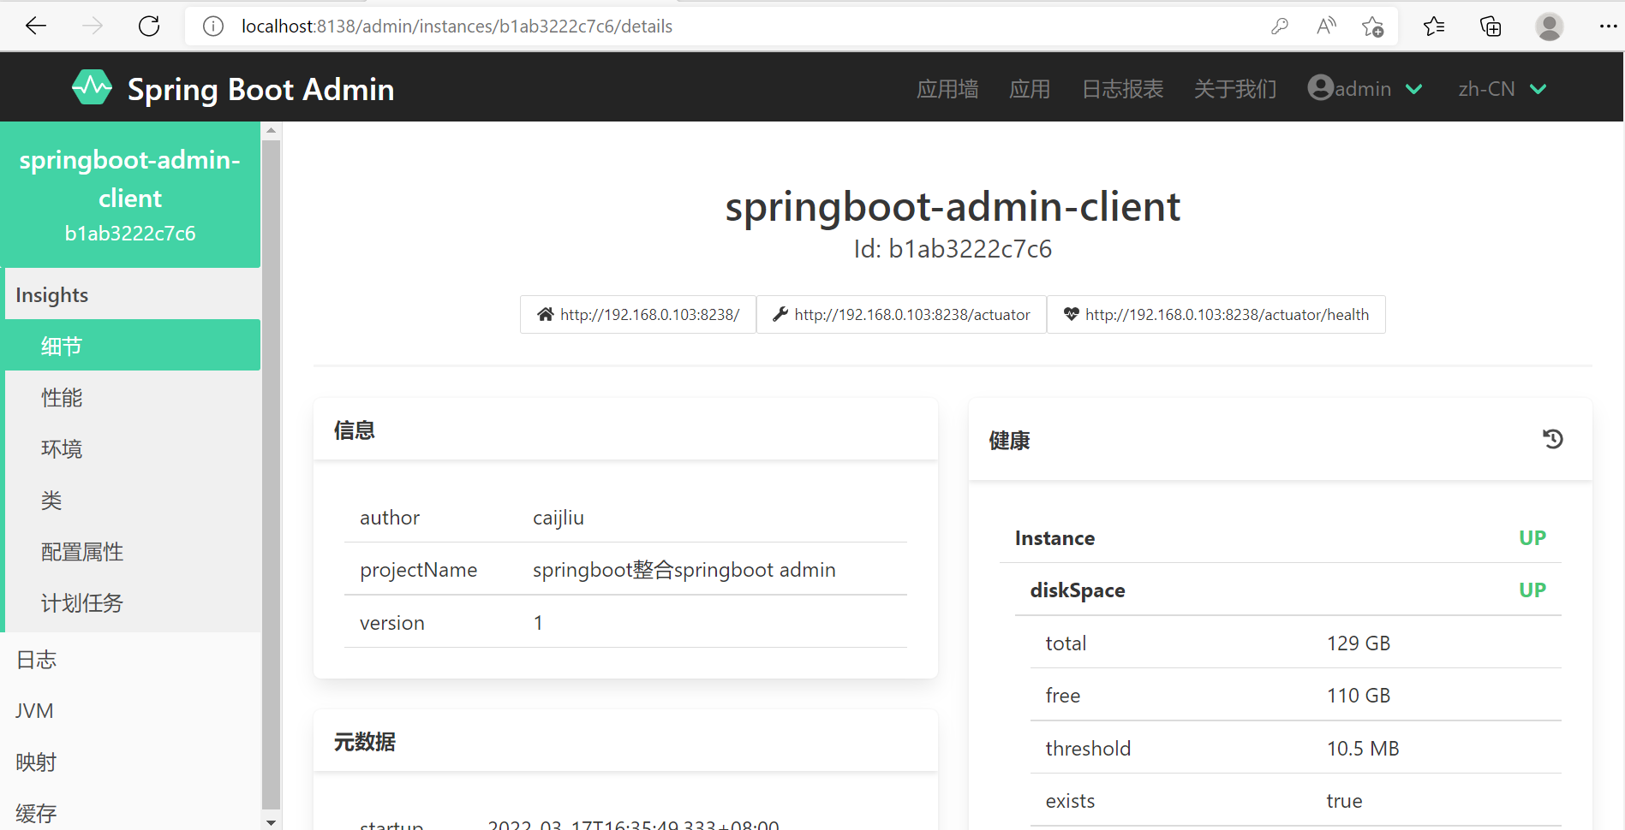Select the 环境 sidebar item
Image resolution: width=1625 pixels, height=830 pixels.
133,449
